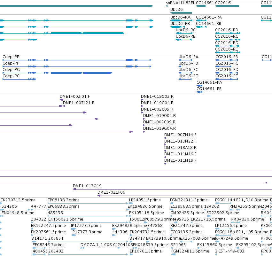The width and height of the screenshot is (272, 256).
Task: Select the Cdep-PG coding sequence label
Action: (x=11, y=70)
